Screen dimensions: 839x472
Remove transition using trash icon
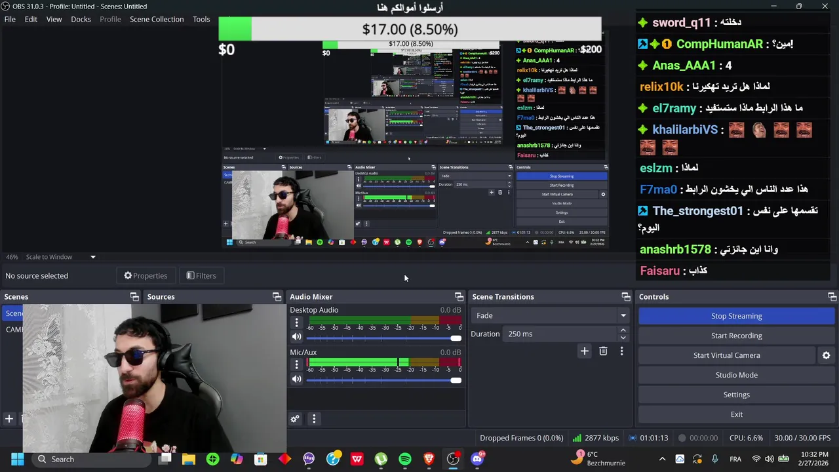tap(603, 351)
